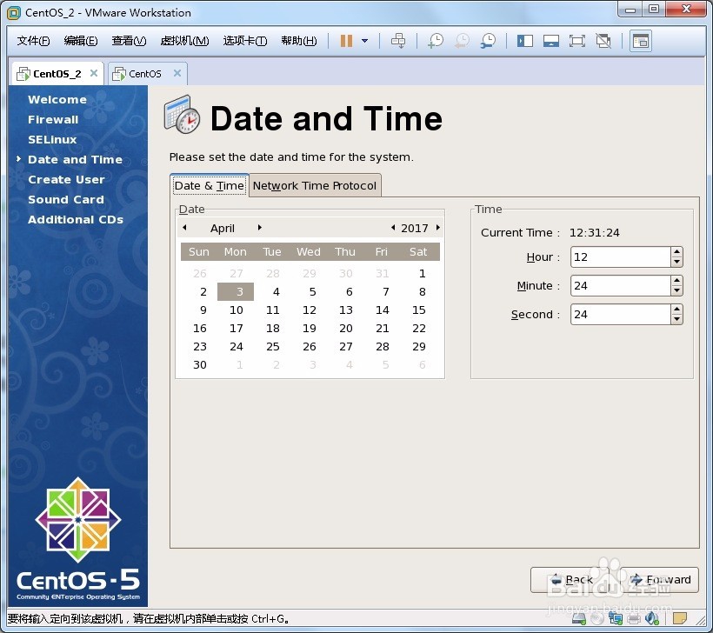Click SELinux in the setup sidebar
Screen dimensions: 713x633
(52, 140)
